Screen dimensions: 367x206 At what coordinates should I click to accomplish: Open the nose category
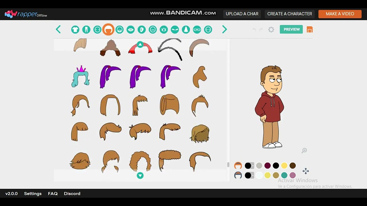tap(186, 29)
